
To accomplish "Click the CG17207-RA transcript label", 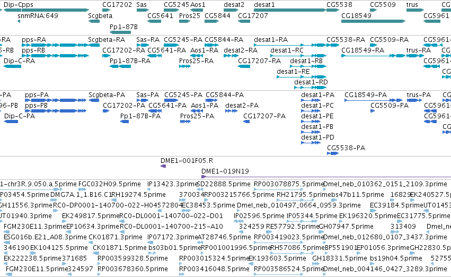I will click(x=260, y=60).
